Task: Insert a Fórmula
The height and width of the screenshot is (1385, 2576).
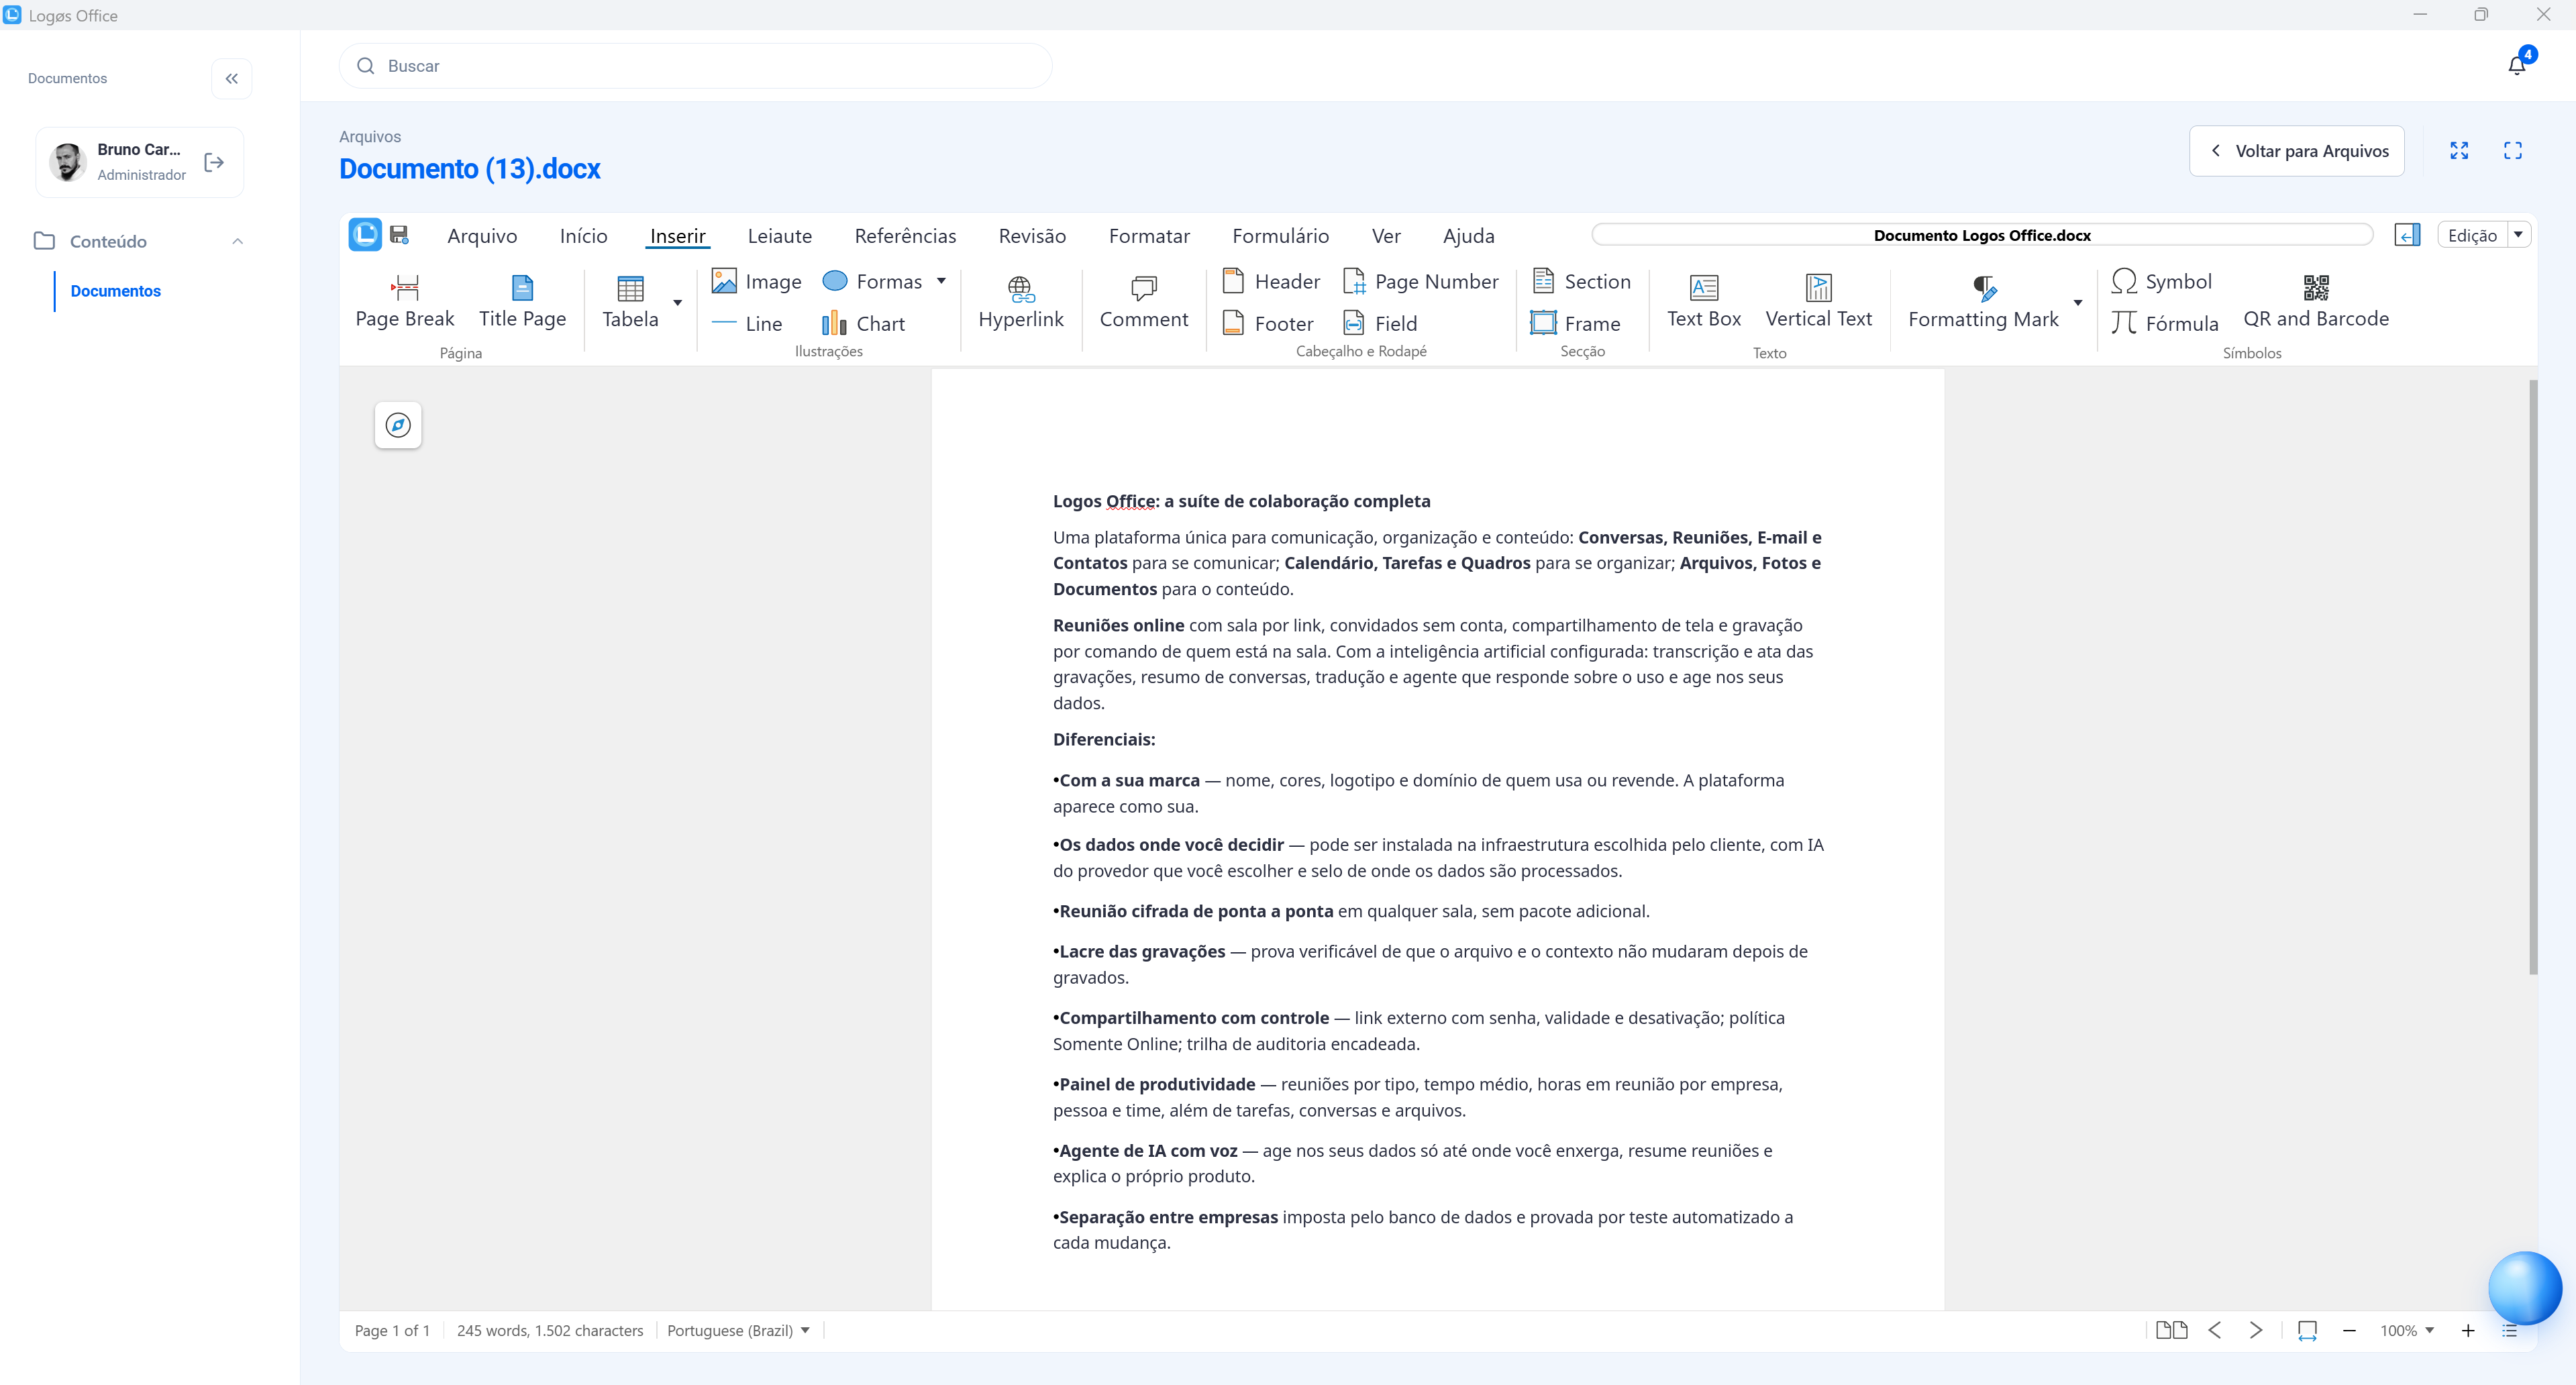Action: click(2164, 323)
